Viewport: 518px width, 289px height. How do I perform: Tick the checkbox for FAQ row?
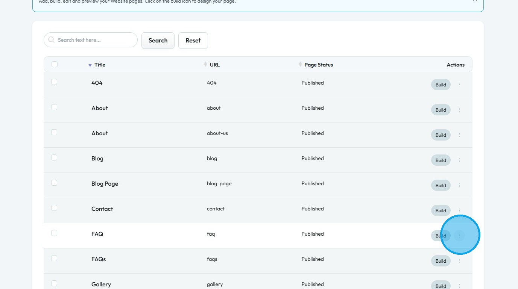(54, 233)
